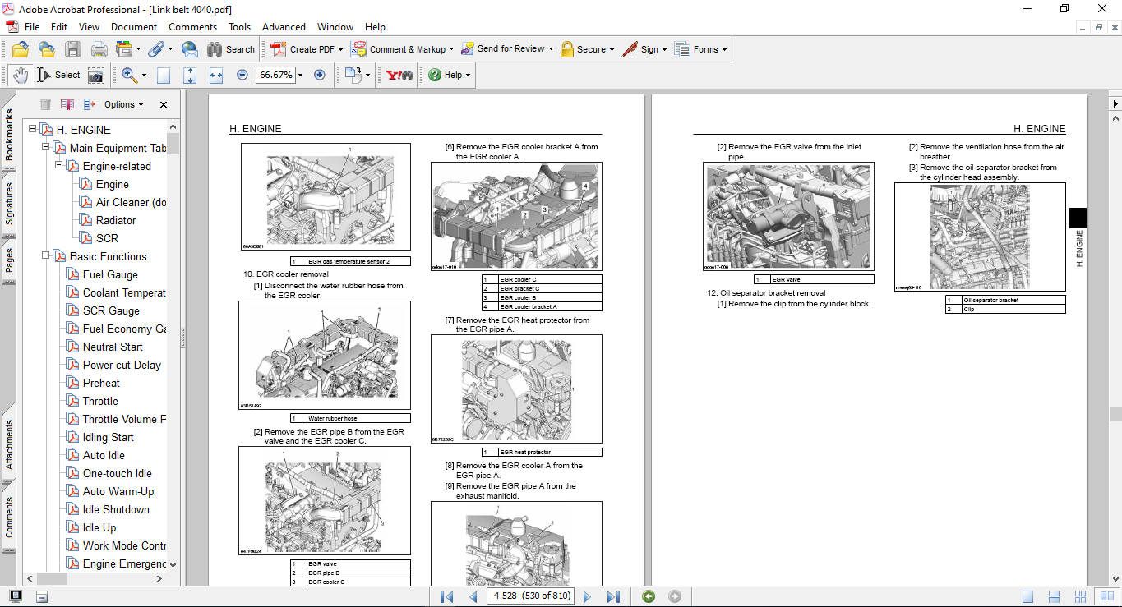Viewport: 1122px width, 607px height.
Task: Click the document's vertical scrollbar thumb
Action: (x=1115, y=414)
